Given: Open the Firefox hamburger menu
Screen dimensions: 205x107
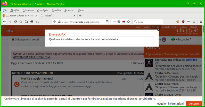Looking at the screenshot, I should tap(201, 22).
